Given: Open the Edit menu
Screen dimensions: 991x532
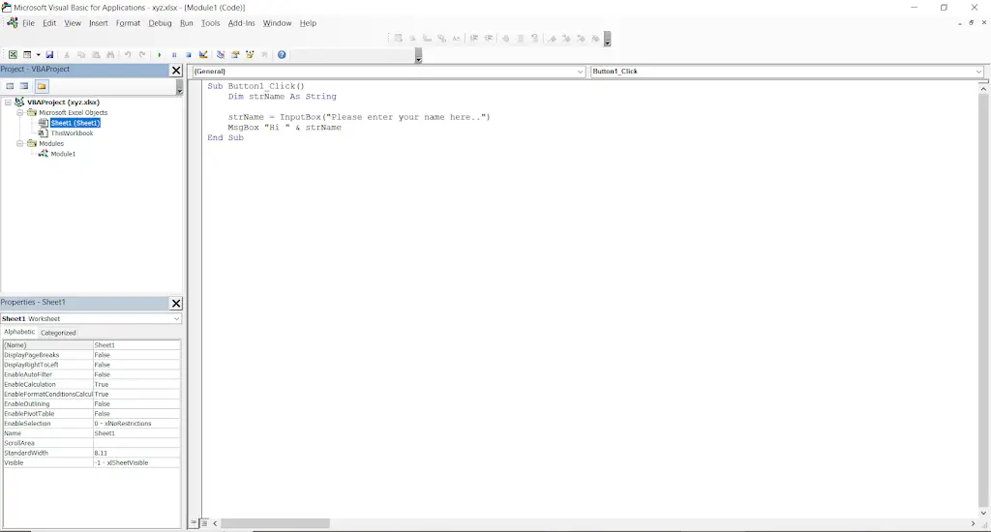Looking at the screenshot, I should tap(49, 23).
